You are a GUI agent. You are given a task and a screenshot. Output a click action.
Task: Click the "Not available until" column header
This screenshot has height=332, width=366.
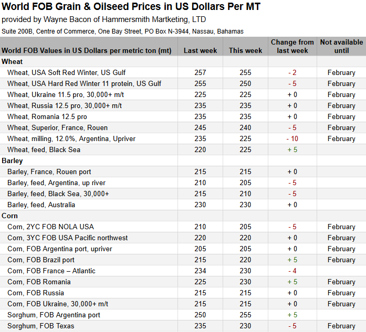tap(341, 46)
